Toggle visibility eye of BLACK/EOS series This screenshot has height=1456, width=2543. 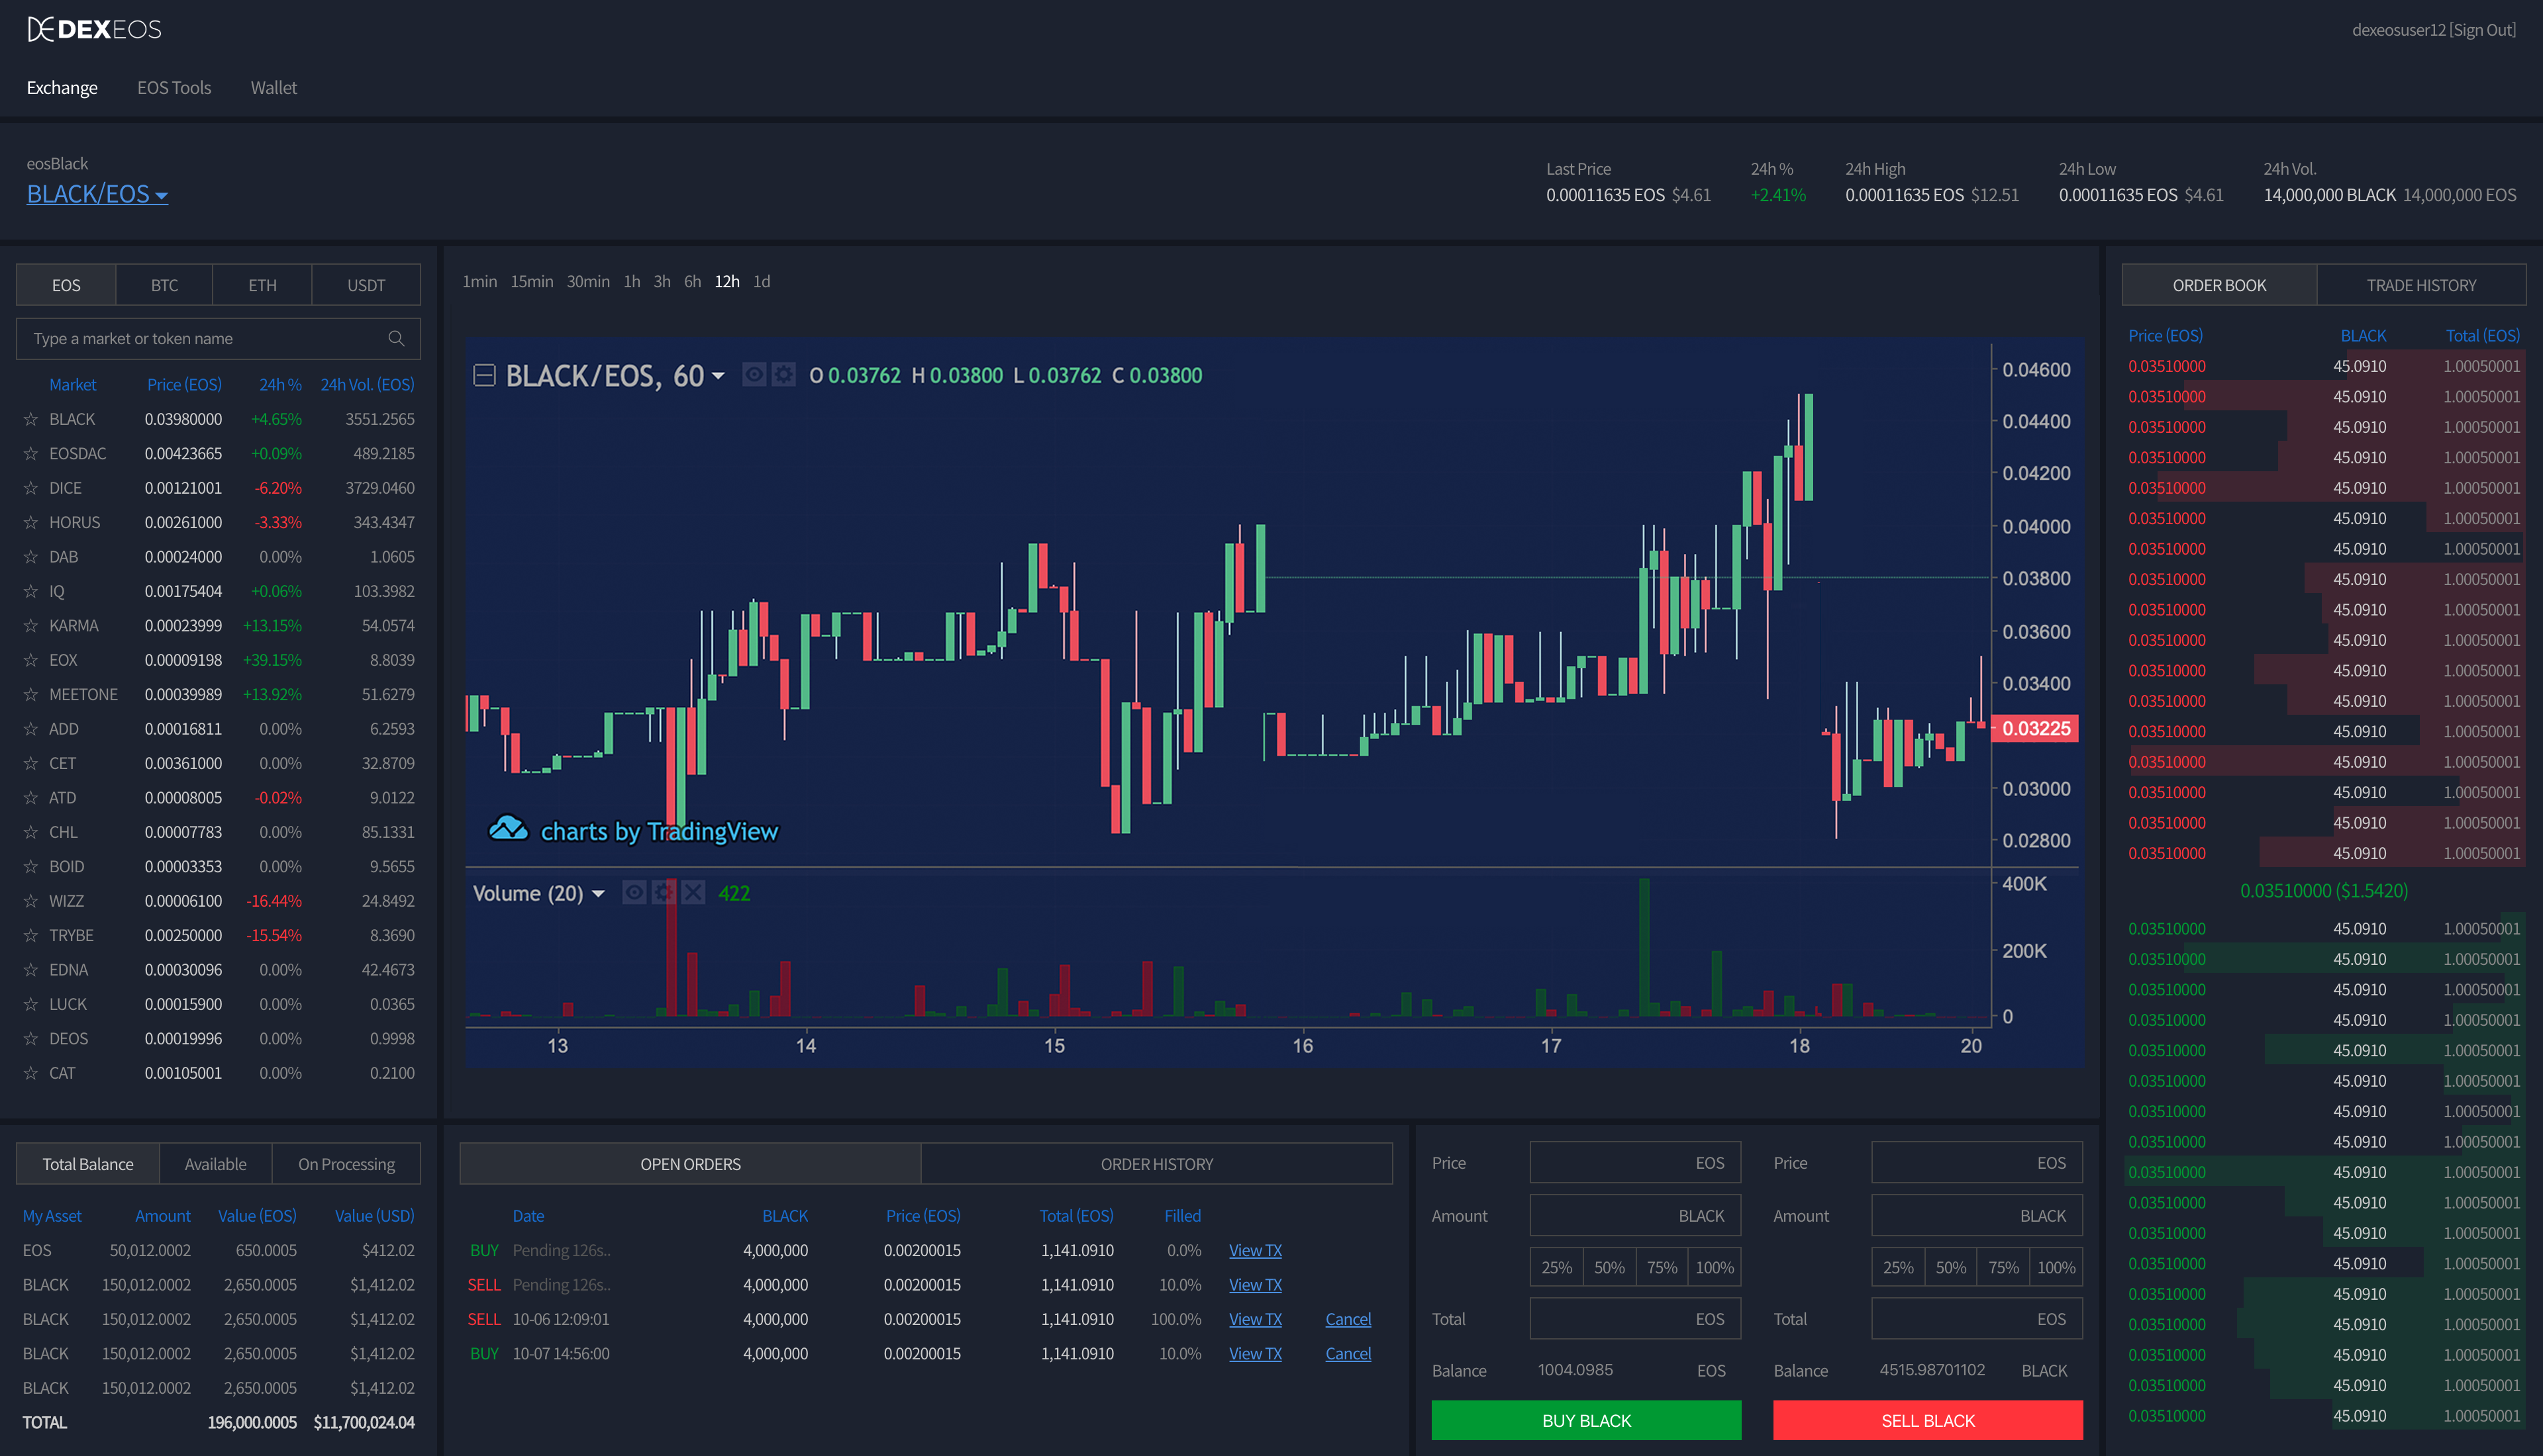754,375
